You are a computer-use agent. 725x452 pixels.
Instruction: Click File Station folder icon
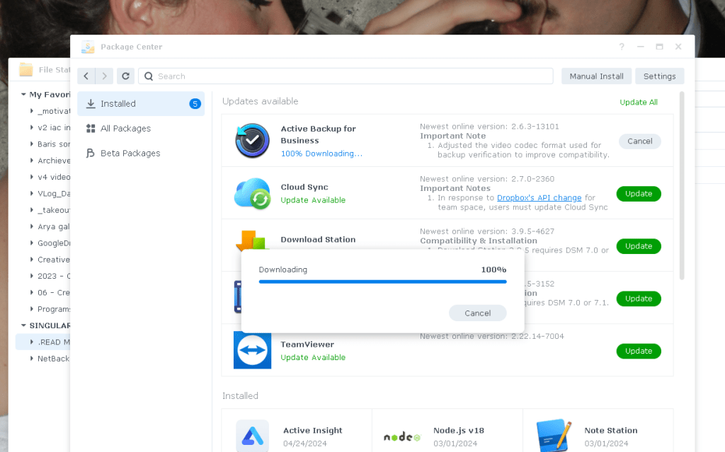tap(26, 70)
